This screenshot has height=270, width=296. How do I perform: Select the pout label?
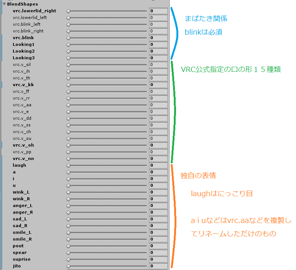pos(18,246)
